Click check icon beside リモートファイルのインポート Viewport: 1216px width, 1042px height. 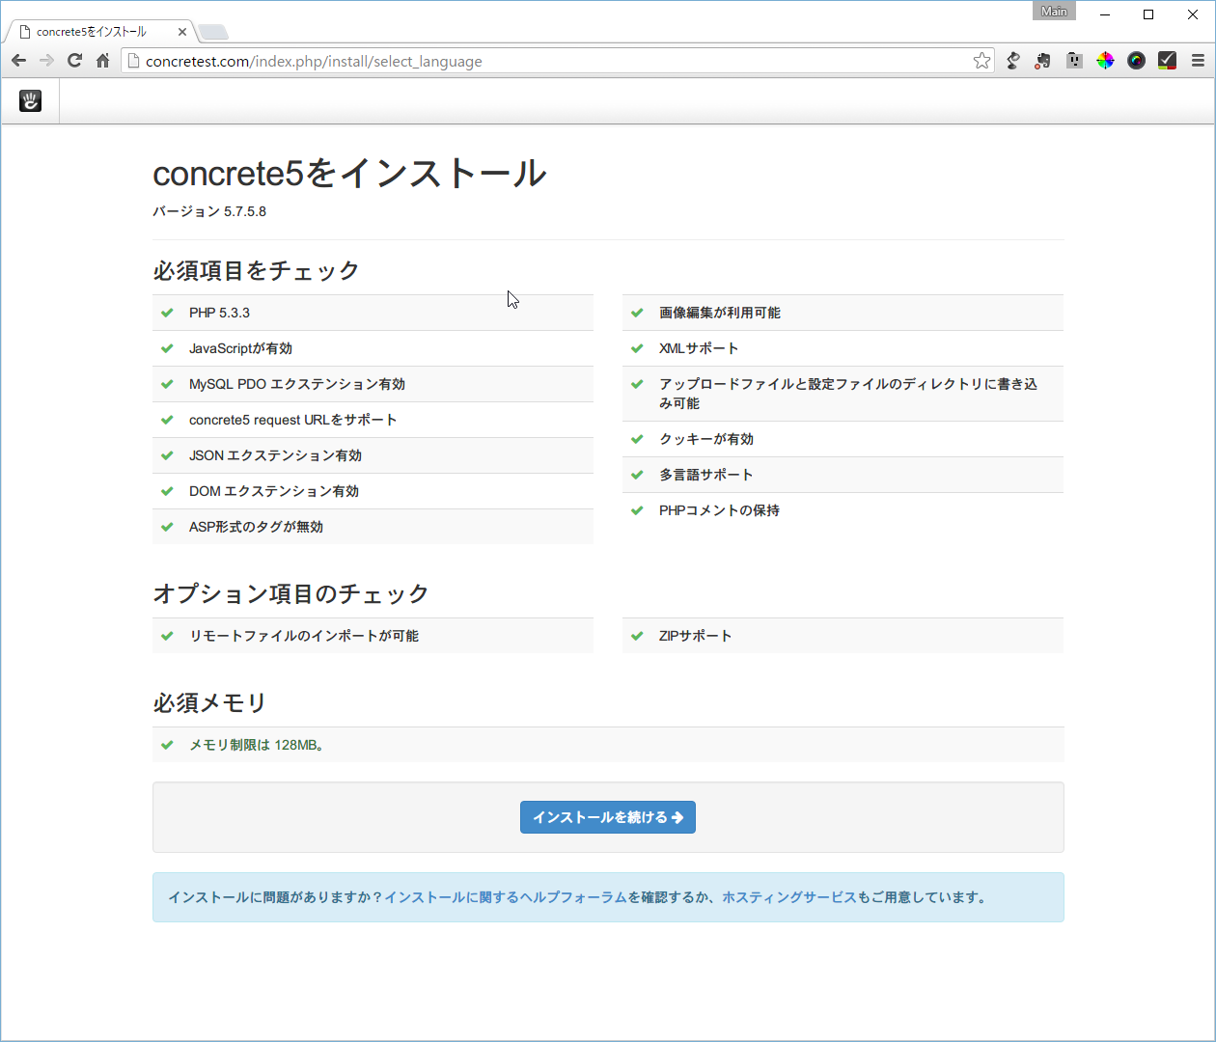167,636
